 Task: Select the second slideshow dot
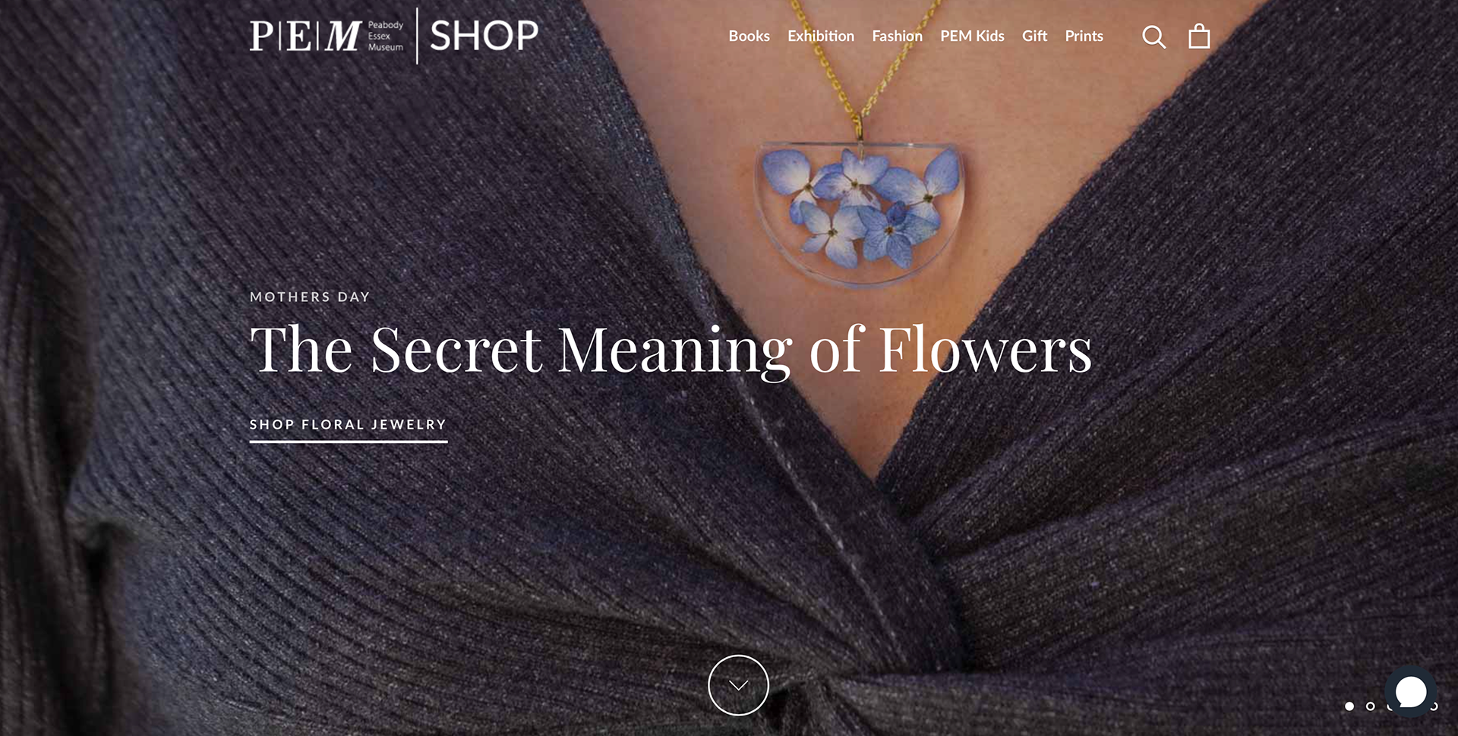pyautogui.click(x=1370, y=706)
